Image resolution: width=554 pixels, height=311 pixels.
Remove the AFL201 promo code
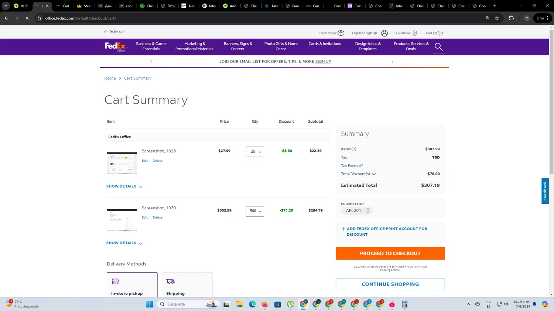[368, 210]
